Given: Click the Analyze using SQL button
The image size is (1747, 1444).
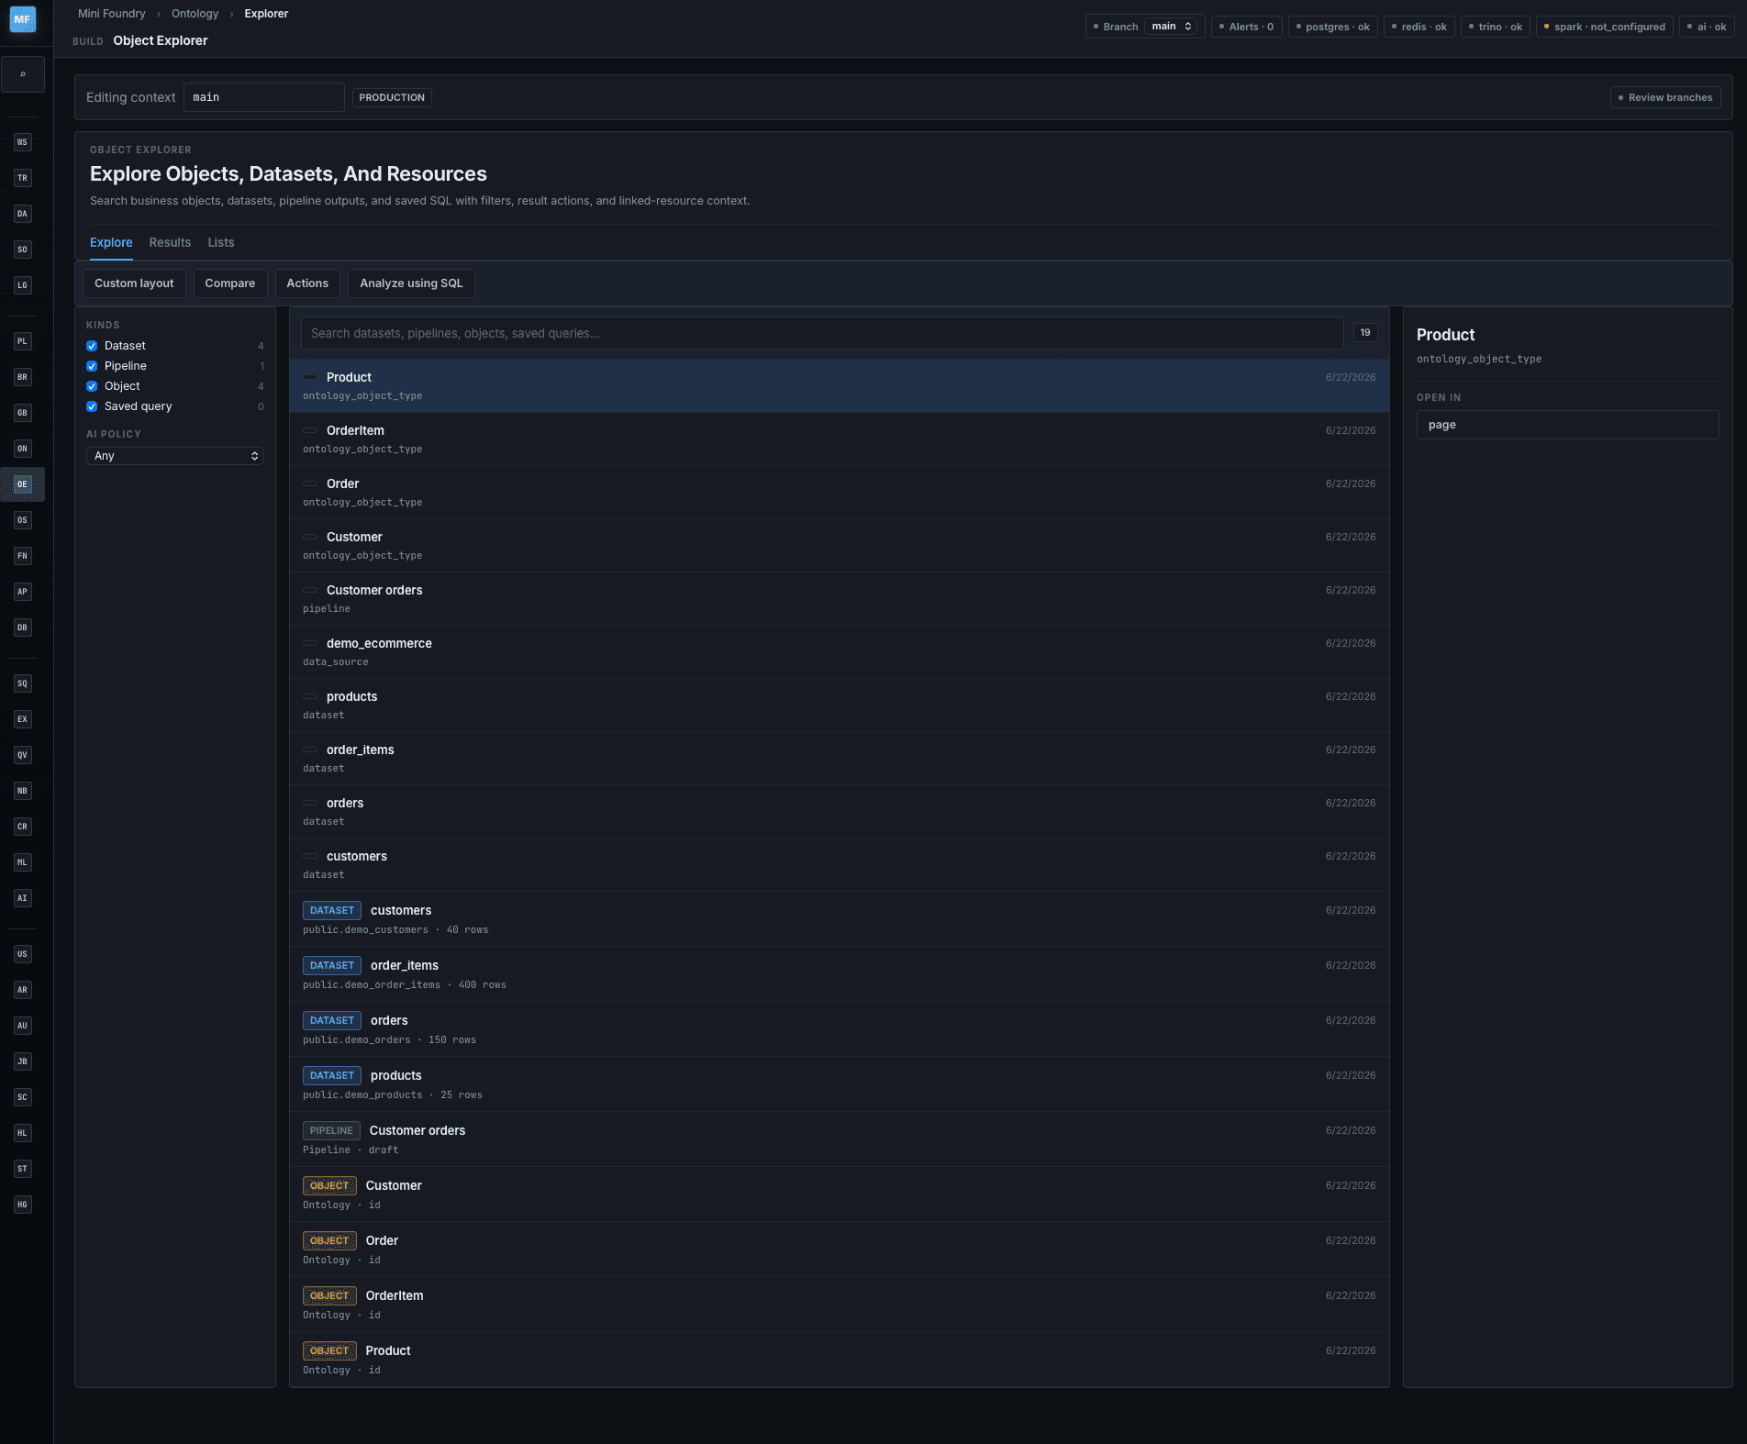Looking at the screenshot, I should point(411,283).
